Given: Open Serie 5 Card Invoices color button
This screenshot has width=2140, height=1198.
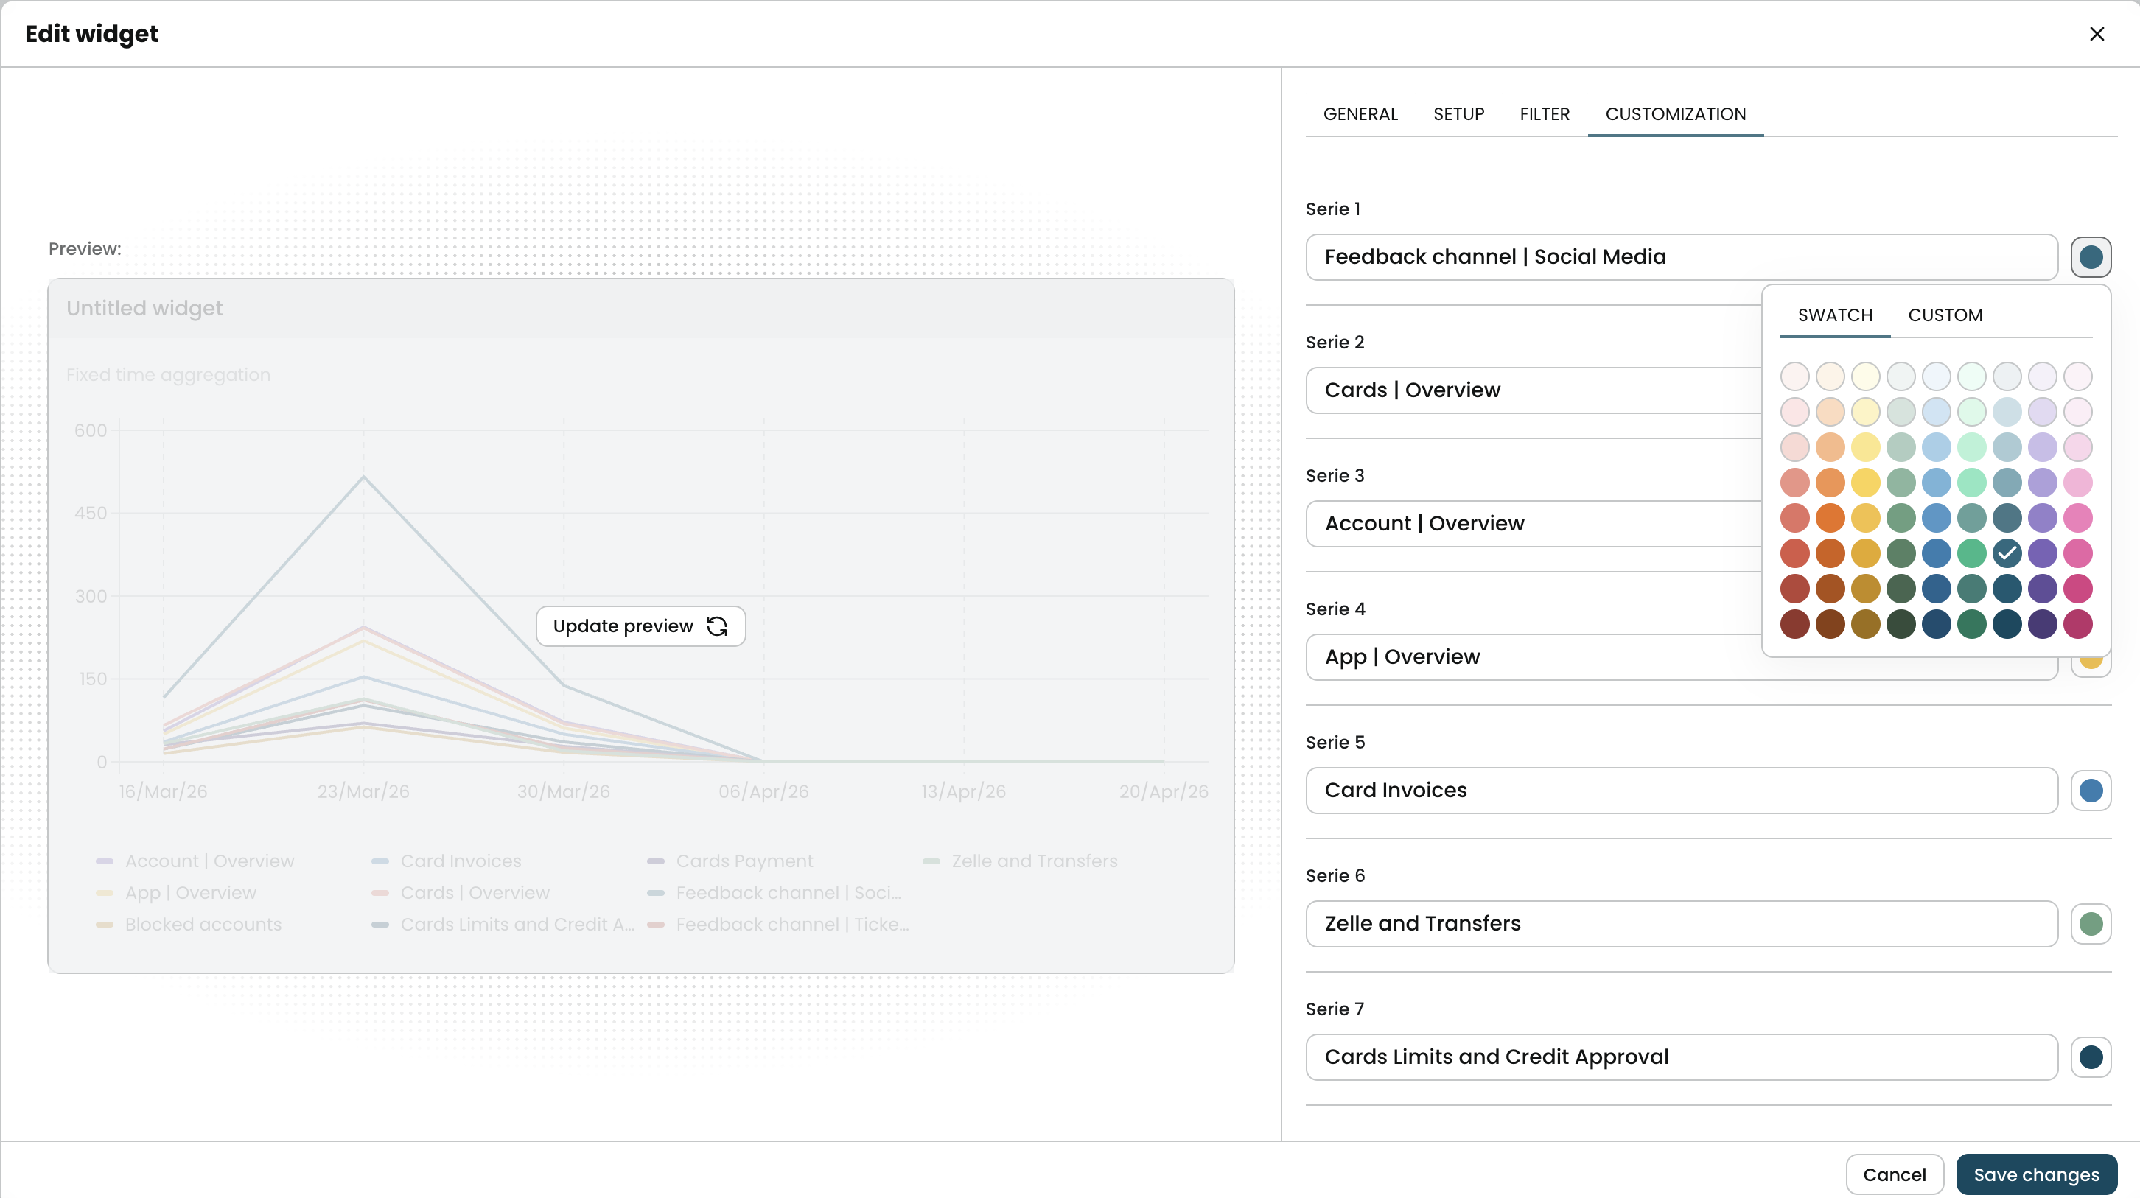Looking at the screenshot, I should pyautogui.click(x=2090, y=790).
